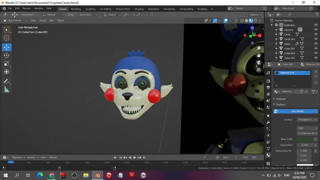This screenshot has height=180, width=320.
Task: Select the Rotate tool in the toolbar
Action: 6,55
